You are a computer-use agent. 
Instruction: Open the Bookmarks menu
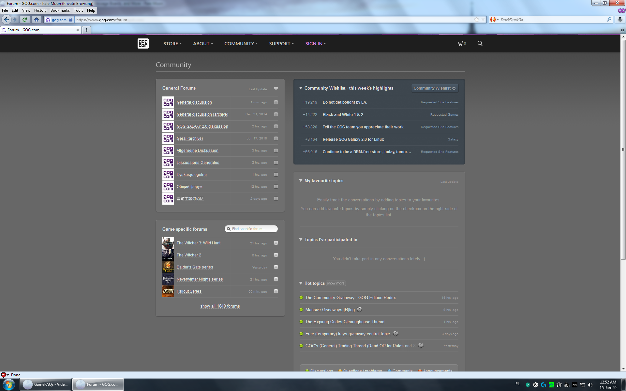tap(60, 10)
